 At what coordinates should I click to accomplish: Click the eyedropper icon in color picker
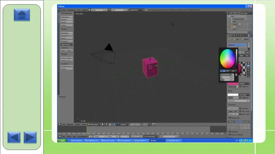(x=236, y=74)
